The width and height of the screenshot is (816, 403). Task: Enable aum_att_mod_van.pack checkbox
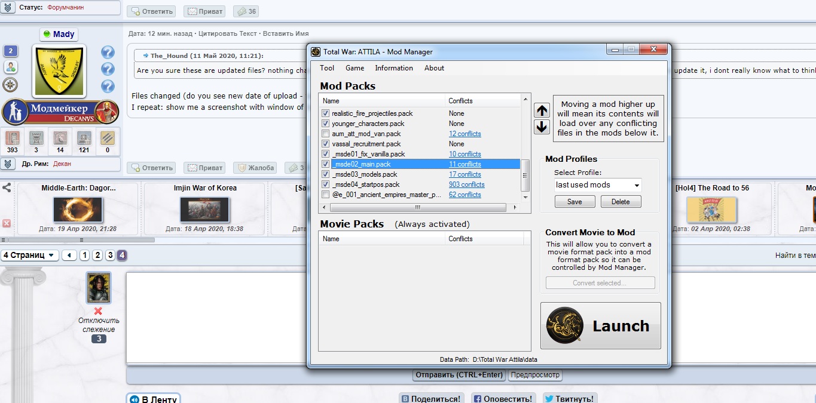coord(325,134)
